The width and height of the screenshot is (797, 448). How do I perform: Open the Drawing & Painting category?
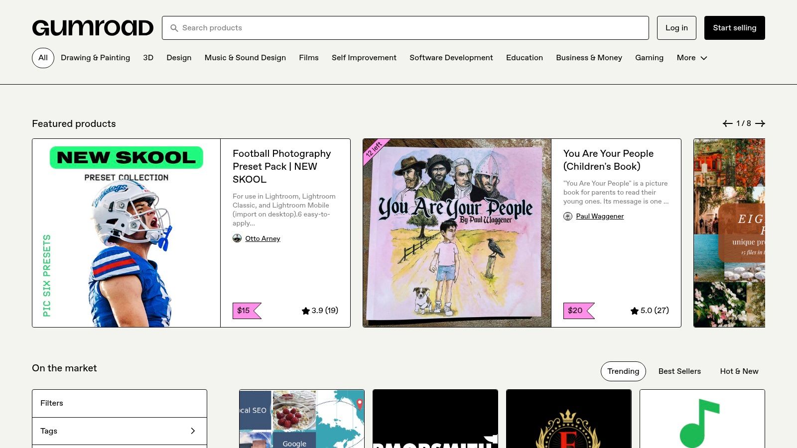(x=95, y=58)
